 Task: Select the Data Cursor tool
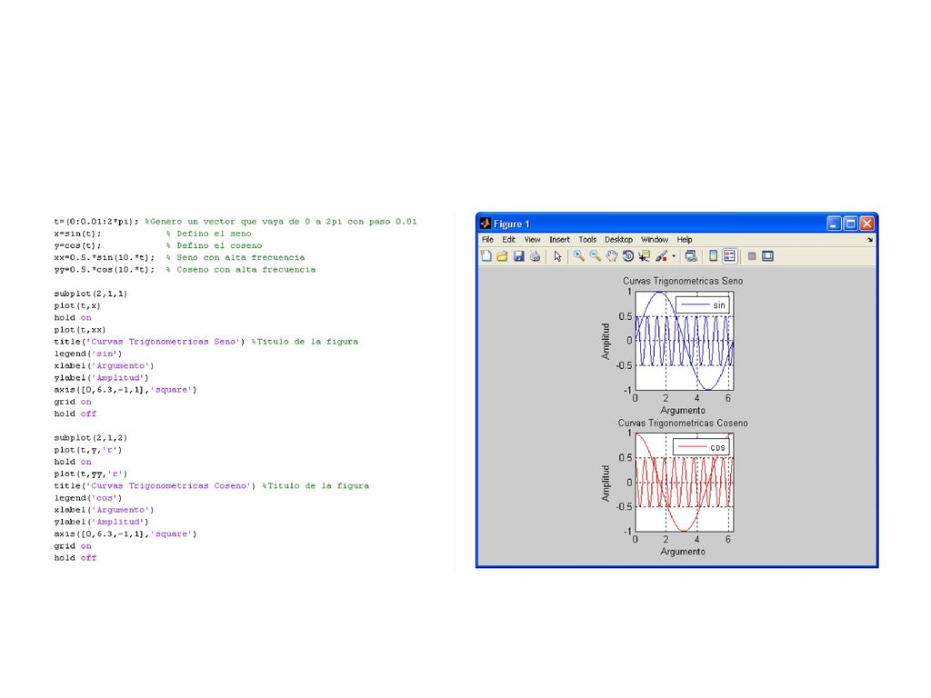(644, 255)
